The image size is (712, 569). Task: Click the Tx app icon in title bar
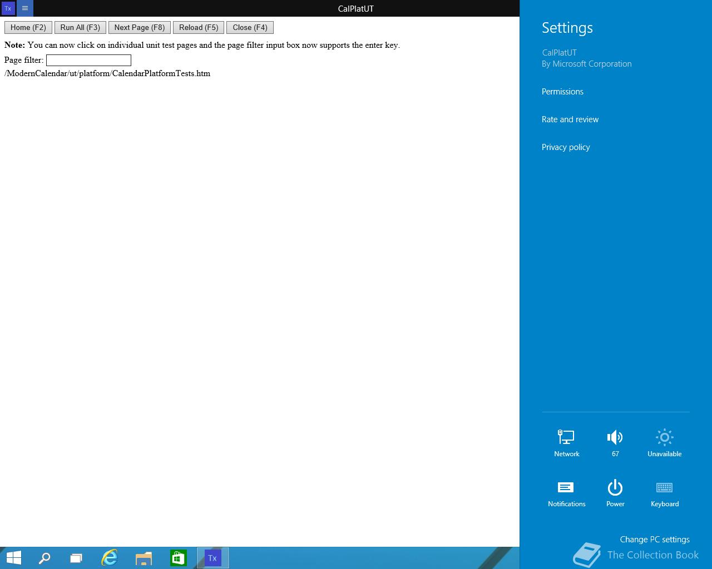point(8,8)
